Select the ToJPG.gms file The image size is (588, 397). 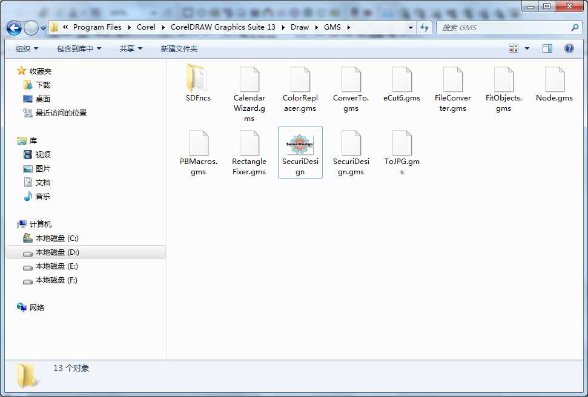pyautogui.click(x=401, y=153)
